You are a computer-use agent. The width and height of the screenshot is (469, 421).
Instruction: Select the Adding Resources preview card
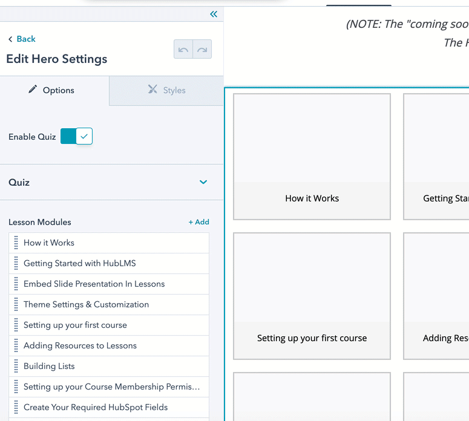436,296
